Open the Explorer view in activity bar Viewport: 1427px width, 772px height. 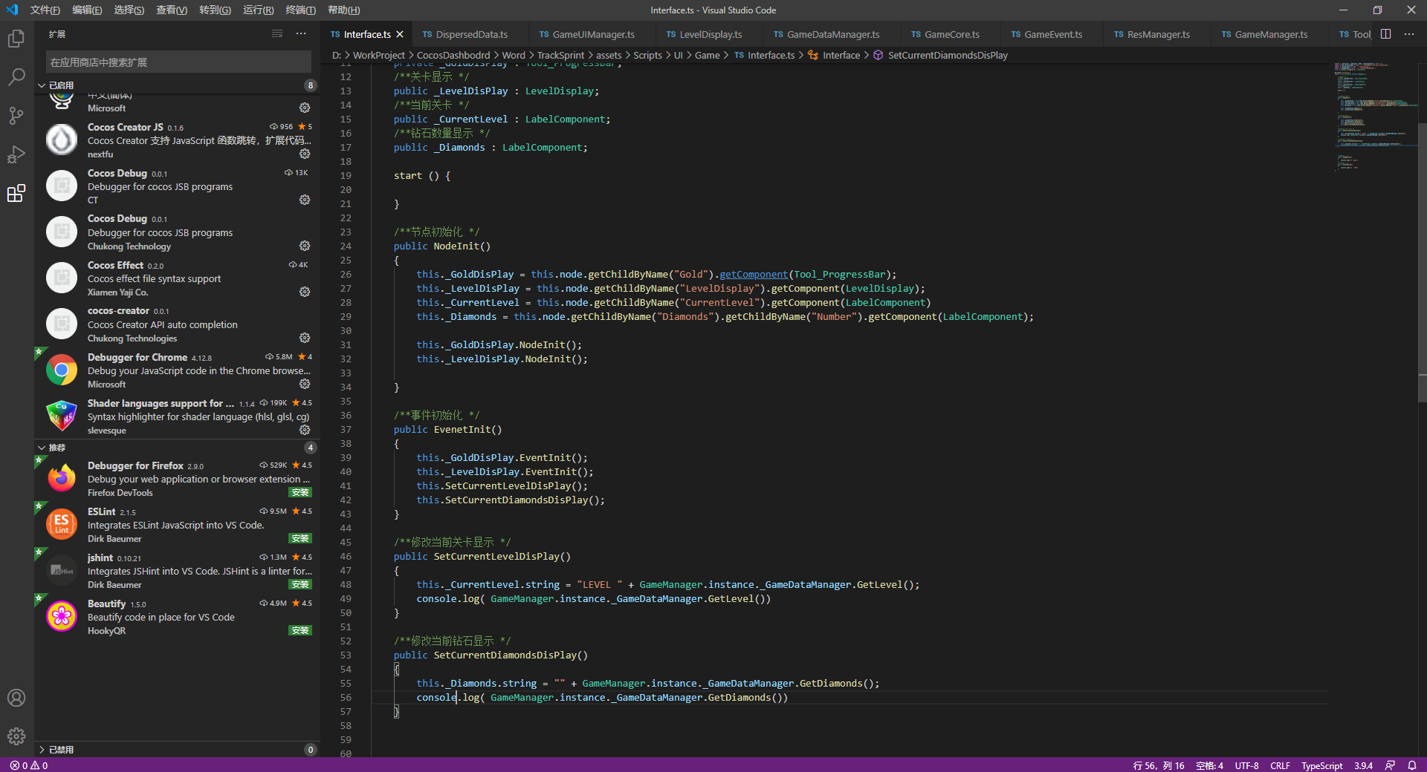click(16, 39)
